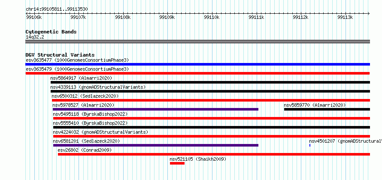Click nsv4339113 (gnomADStructuralVariants) label
The height and width of the screenshot is (180, 382).
98,87
